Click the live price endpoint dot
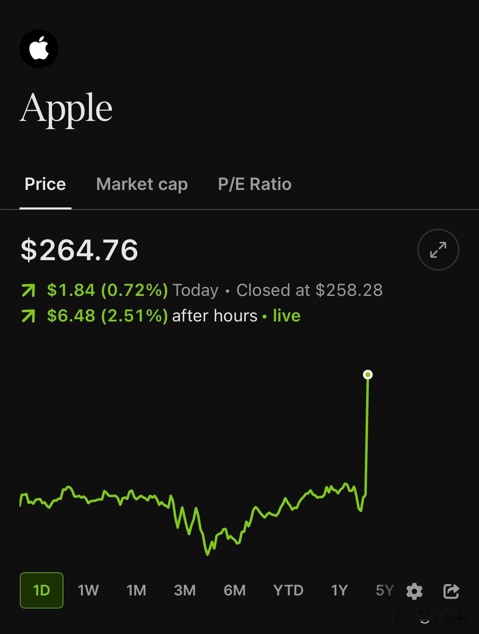The image size is (479, 634). pyautogui.click(x=368, y=375)
